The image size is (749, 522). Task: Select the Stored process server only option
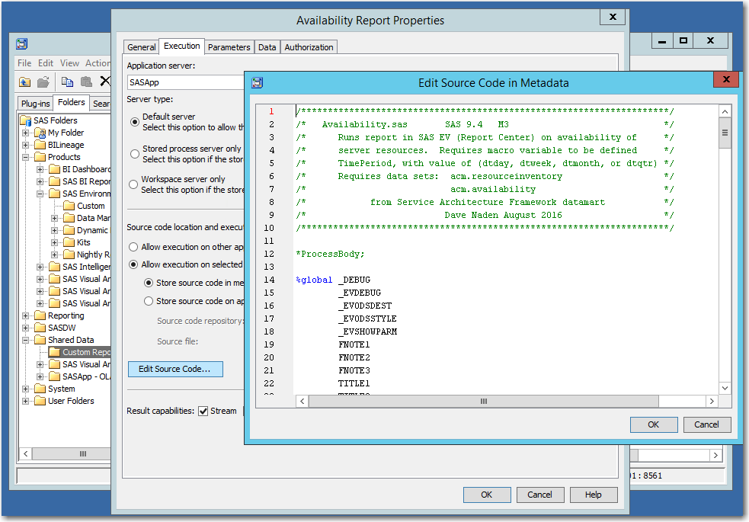[x=135, y=154]
